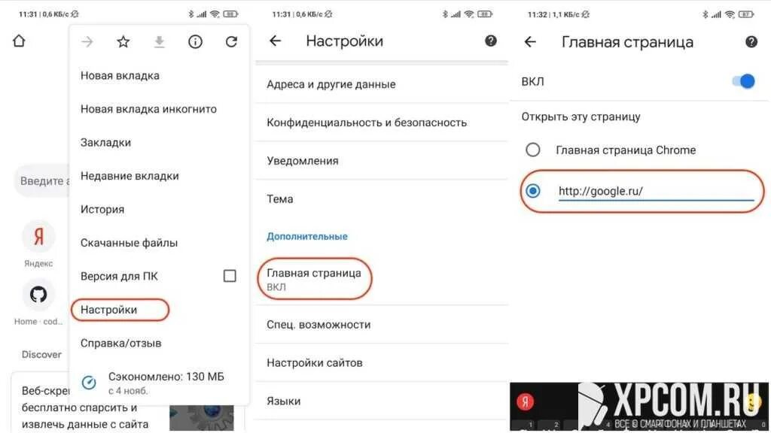Go back from the Настройки screen
This screenshot has width=771, height=433.
click(x=276, y=41)
